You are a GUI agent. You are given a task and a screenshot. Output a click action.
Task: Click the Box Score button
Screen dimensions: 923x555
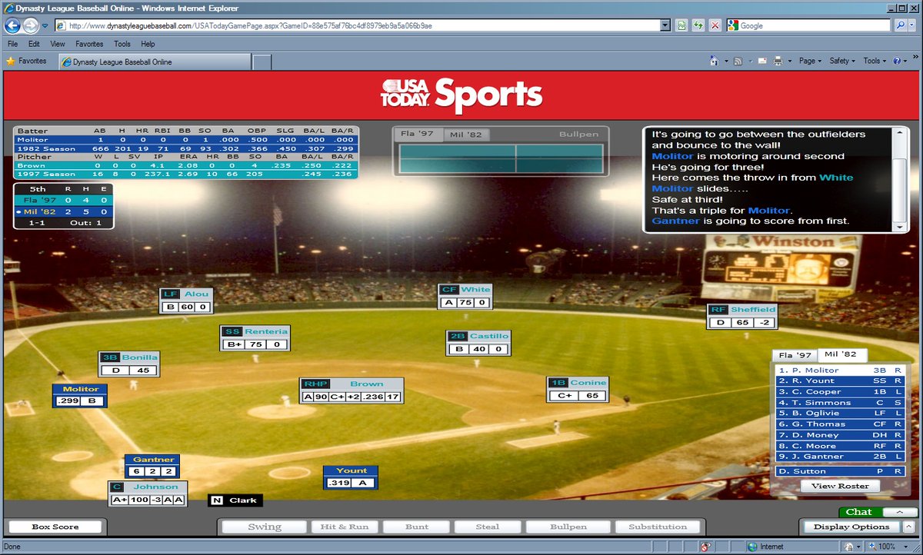tap(55, 527)
